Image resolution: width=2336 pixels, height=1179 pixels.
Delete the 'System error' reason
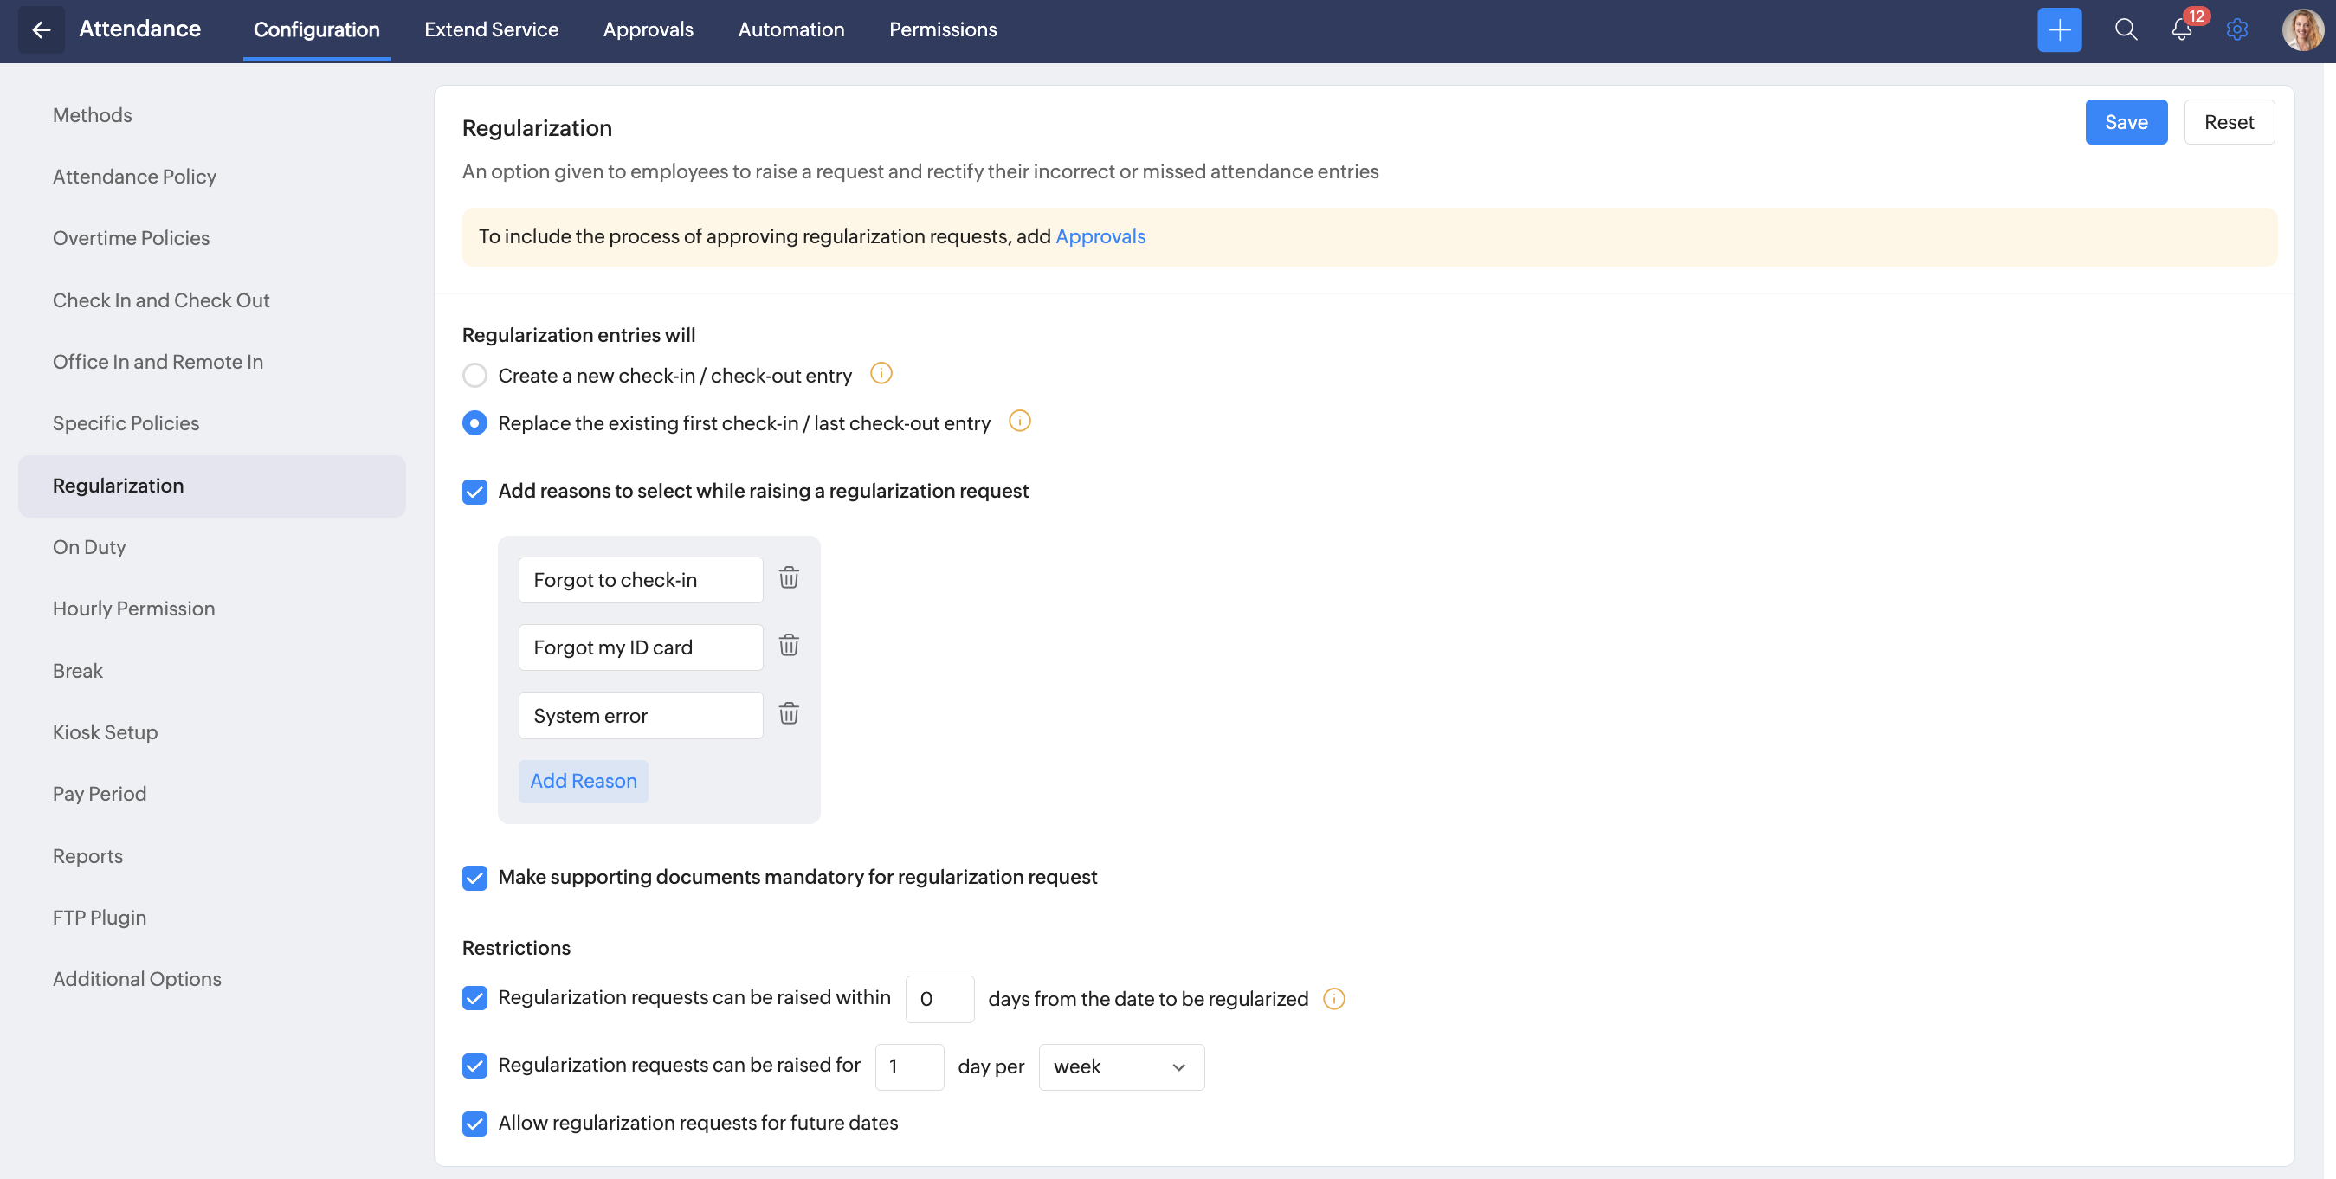(x=788, y=714)
